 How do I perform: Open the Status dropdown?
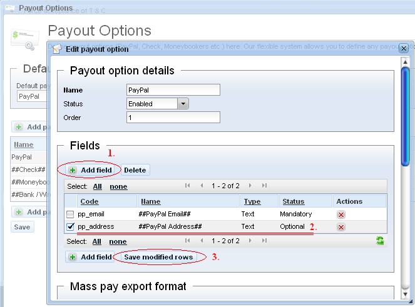tap(183, 104)
